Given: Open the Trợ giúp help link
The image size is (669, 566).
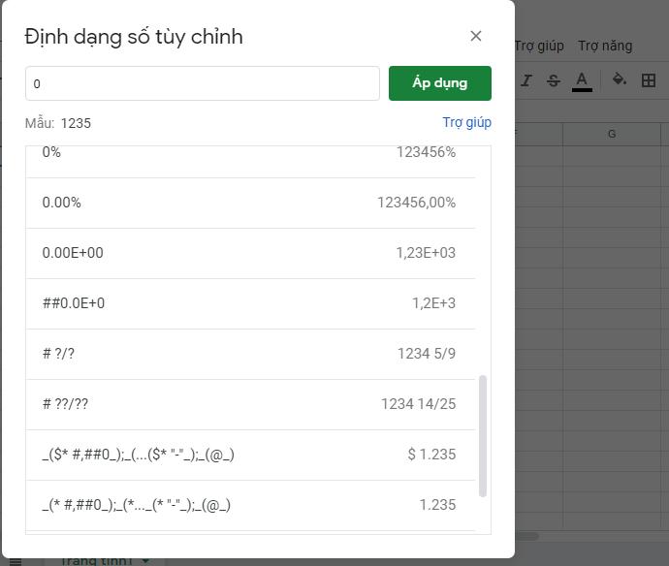Looking at the screenshot, I should [466, 122].
